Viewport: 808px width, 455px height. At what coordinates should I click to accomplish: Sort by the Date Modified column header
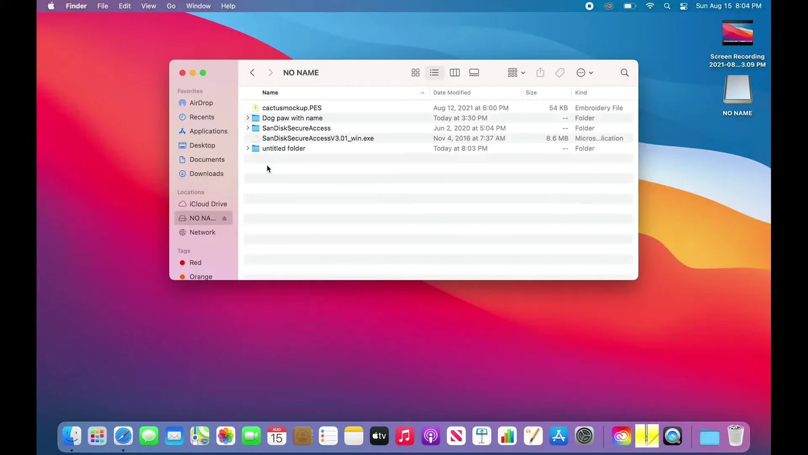click(451, 93)
